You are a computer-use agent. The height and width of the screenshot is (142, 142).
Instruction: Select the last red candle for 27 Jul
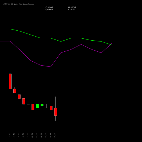pos(56,112)
